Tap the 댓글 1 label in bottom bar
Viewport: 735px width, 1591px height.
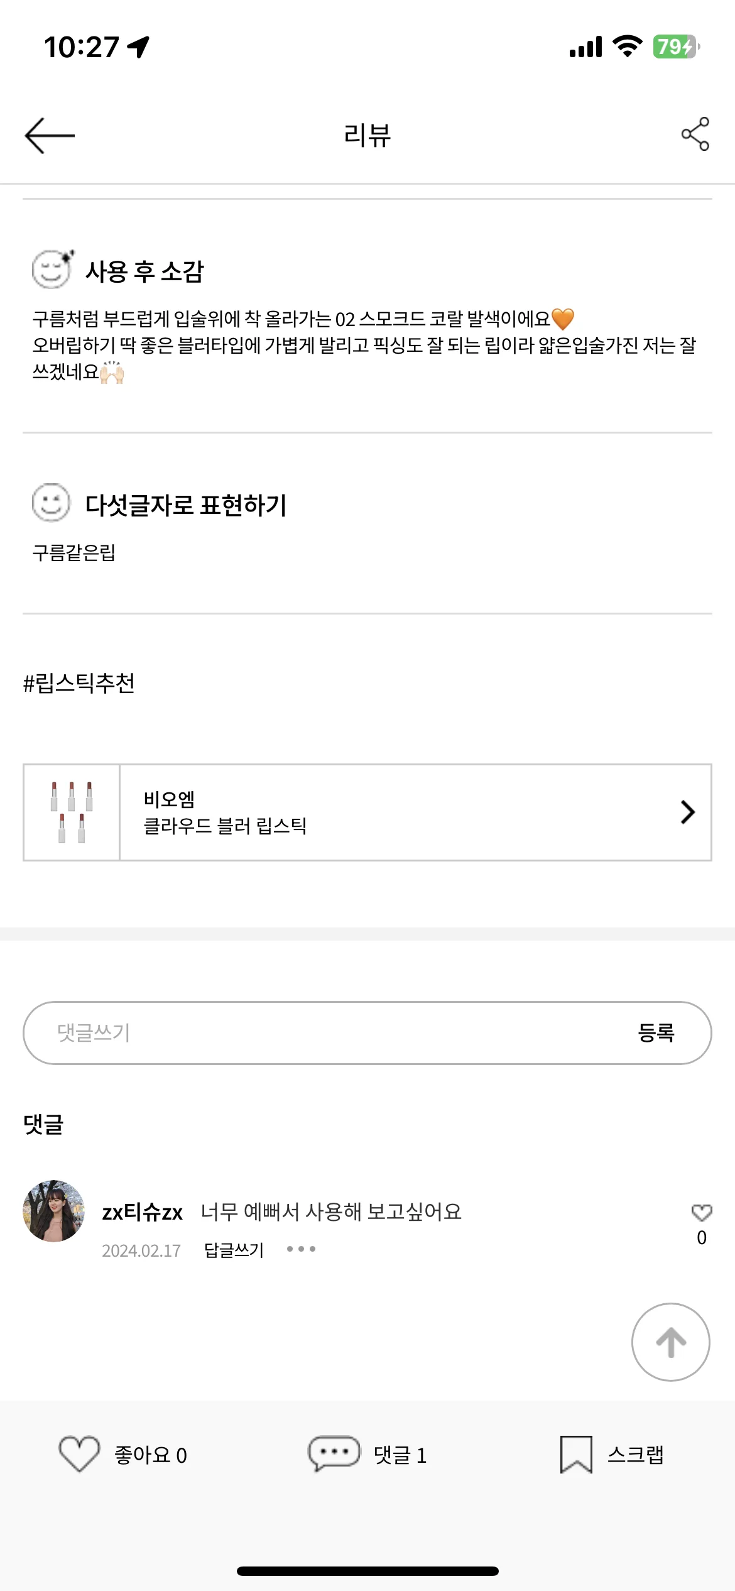[400, 1455]
